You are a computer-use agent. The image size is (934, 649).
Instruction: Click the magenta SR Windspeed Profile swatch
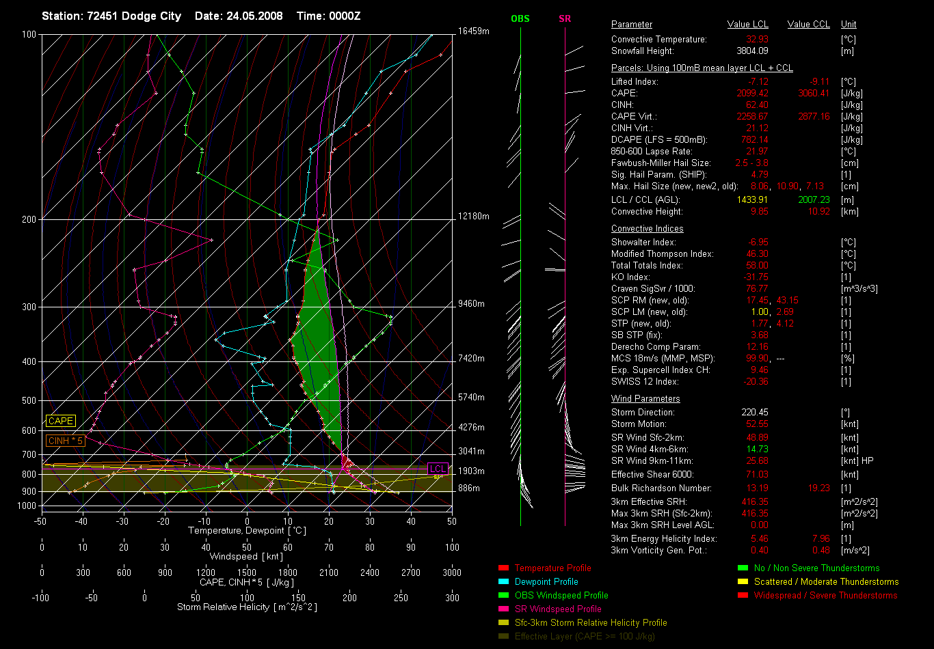point(503,609)
